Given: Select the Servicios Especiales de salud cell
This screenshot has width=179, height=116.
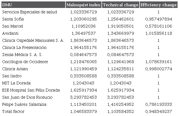Looking at the screenshot, I should click(x=29, y=12).
